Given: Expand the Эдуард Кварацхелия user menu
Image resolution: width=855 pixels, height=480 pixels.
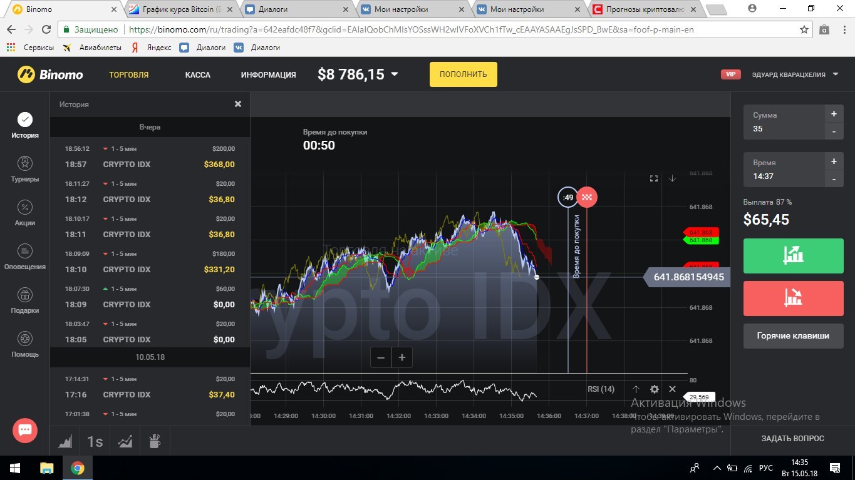Looking at the screenshot, I should [x=796, y=74].
